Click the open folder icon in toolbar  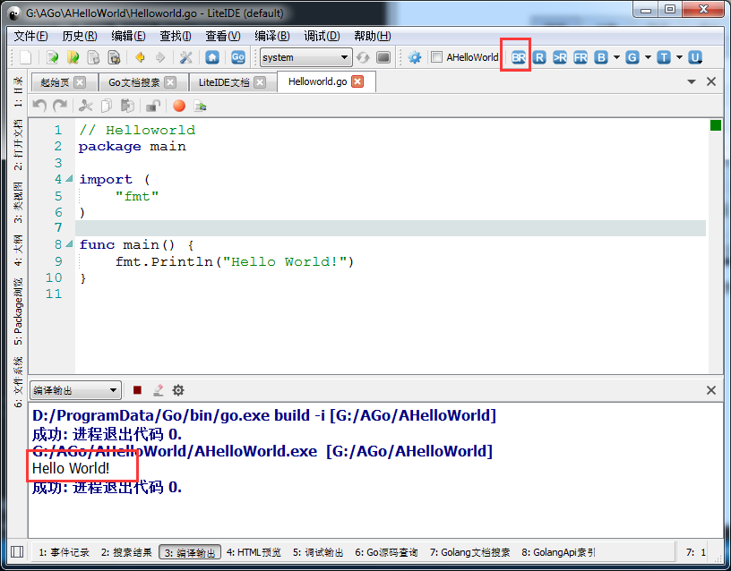click(73, 57)
